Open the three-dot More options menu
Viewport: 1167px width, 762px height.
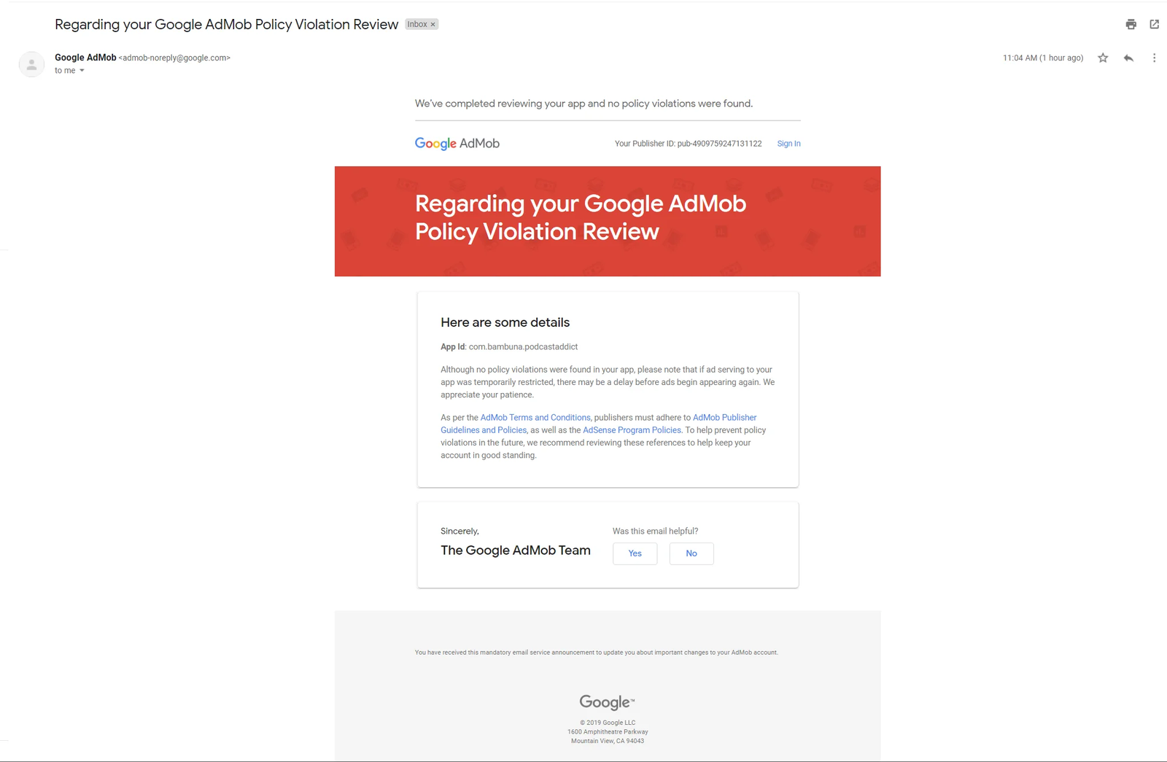coord(1154,58)
